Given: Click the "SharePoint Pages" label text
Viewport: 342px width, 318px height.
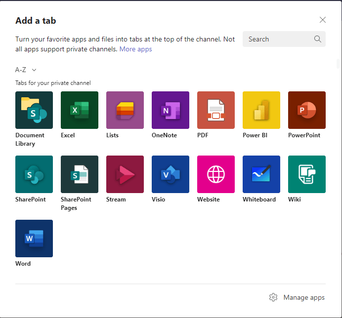Looking at the screenshot, I should coord(76,203).
